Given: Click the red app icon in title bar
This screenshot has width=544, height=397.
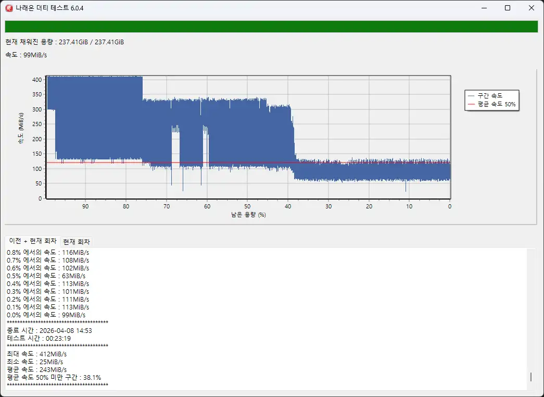Looking at the screenshot, I should [x=9, y=8].
